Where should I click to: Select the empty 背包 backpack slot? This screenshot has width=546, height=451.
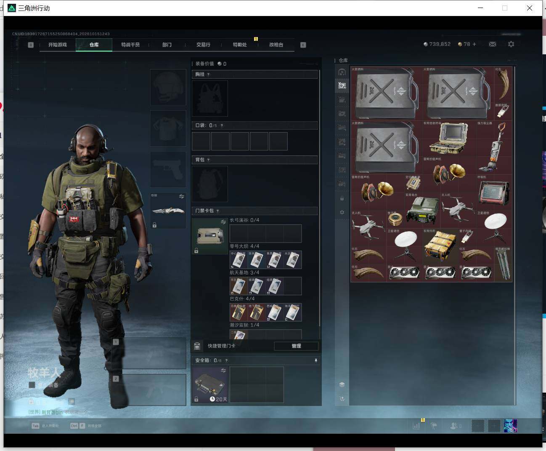(210, 184)
